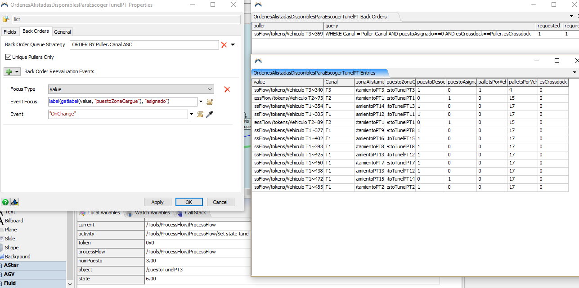579x288 pixels.
Task: Open code editor scroll icon for Event Focus
Action: click(209, 102)
